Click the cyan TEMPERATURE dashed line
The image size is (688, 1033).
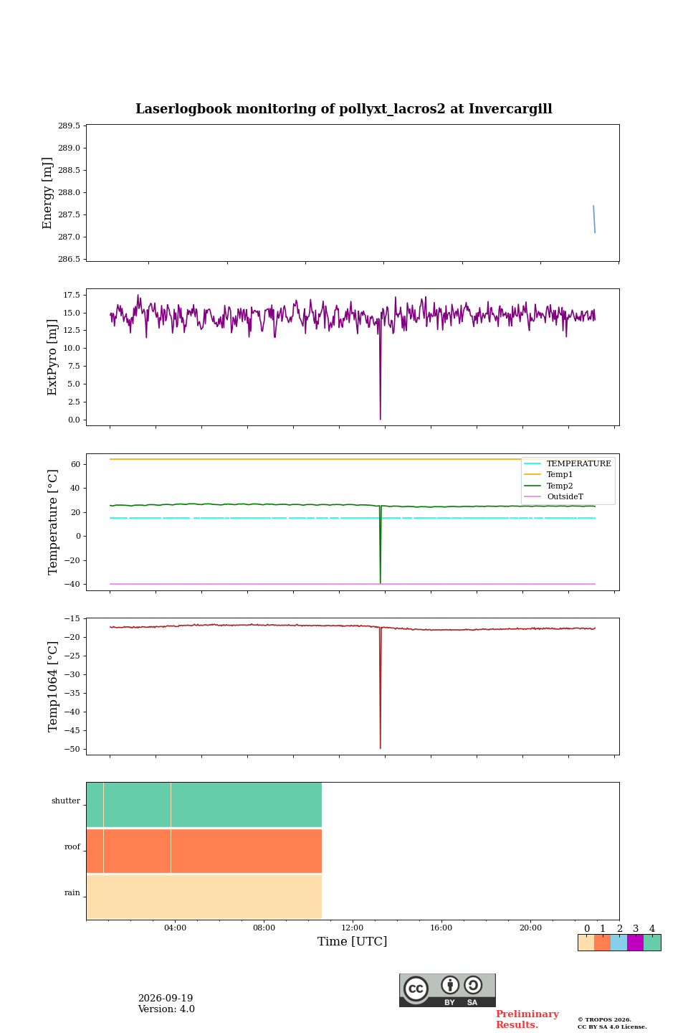tap(353, 518)
